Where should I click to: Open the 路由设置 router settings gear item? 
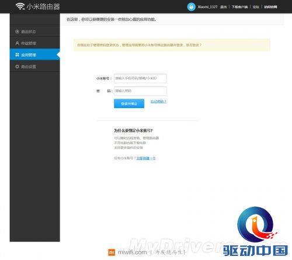35,67
